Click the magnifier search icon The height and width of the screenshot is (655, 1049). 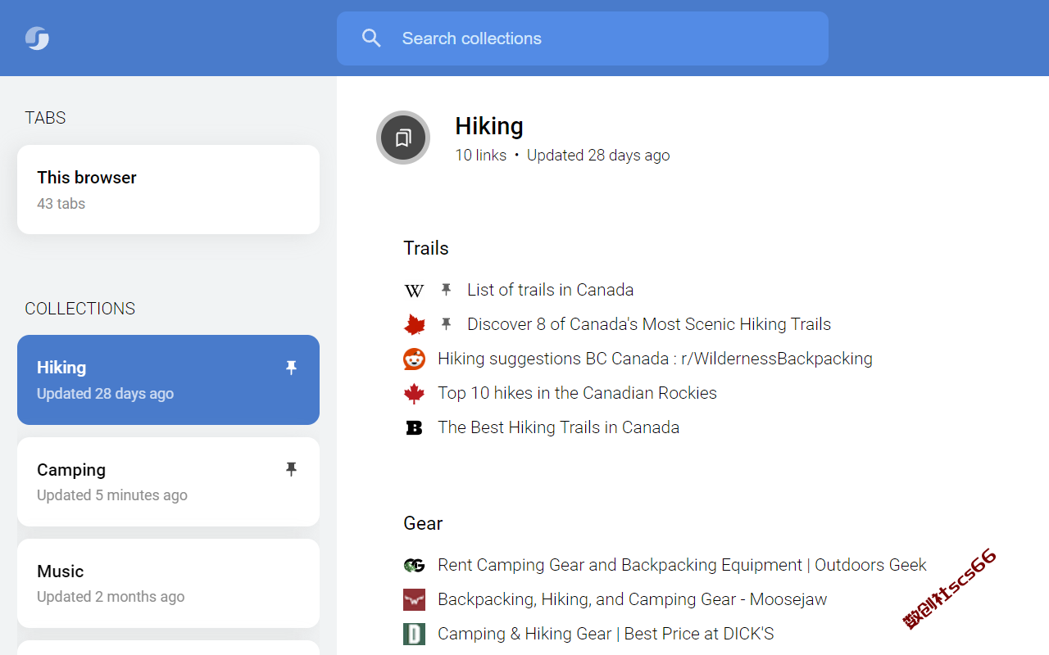point(371,38)
